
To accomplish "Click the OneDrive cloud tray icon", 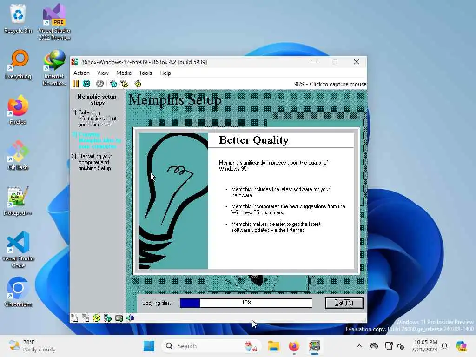I will click(x=374, y=346).
